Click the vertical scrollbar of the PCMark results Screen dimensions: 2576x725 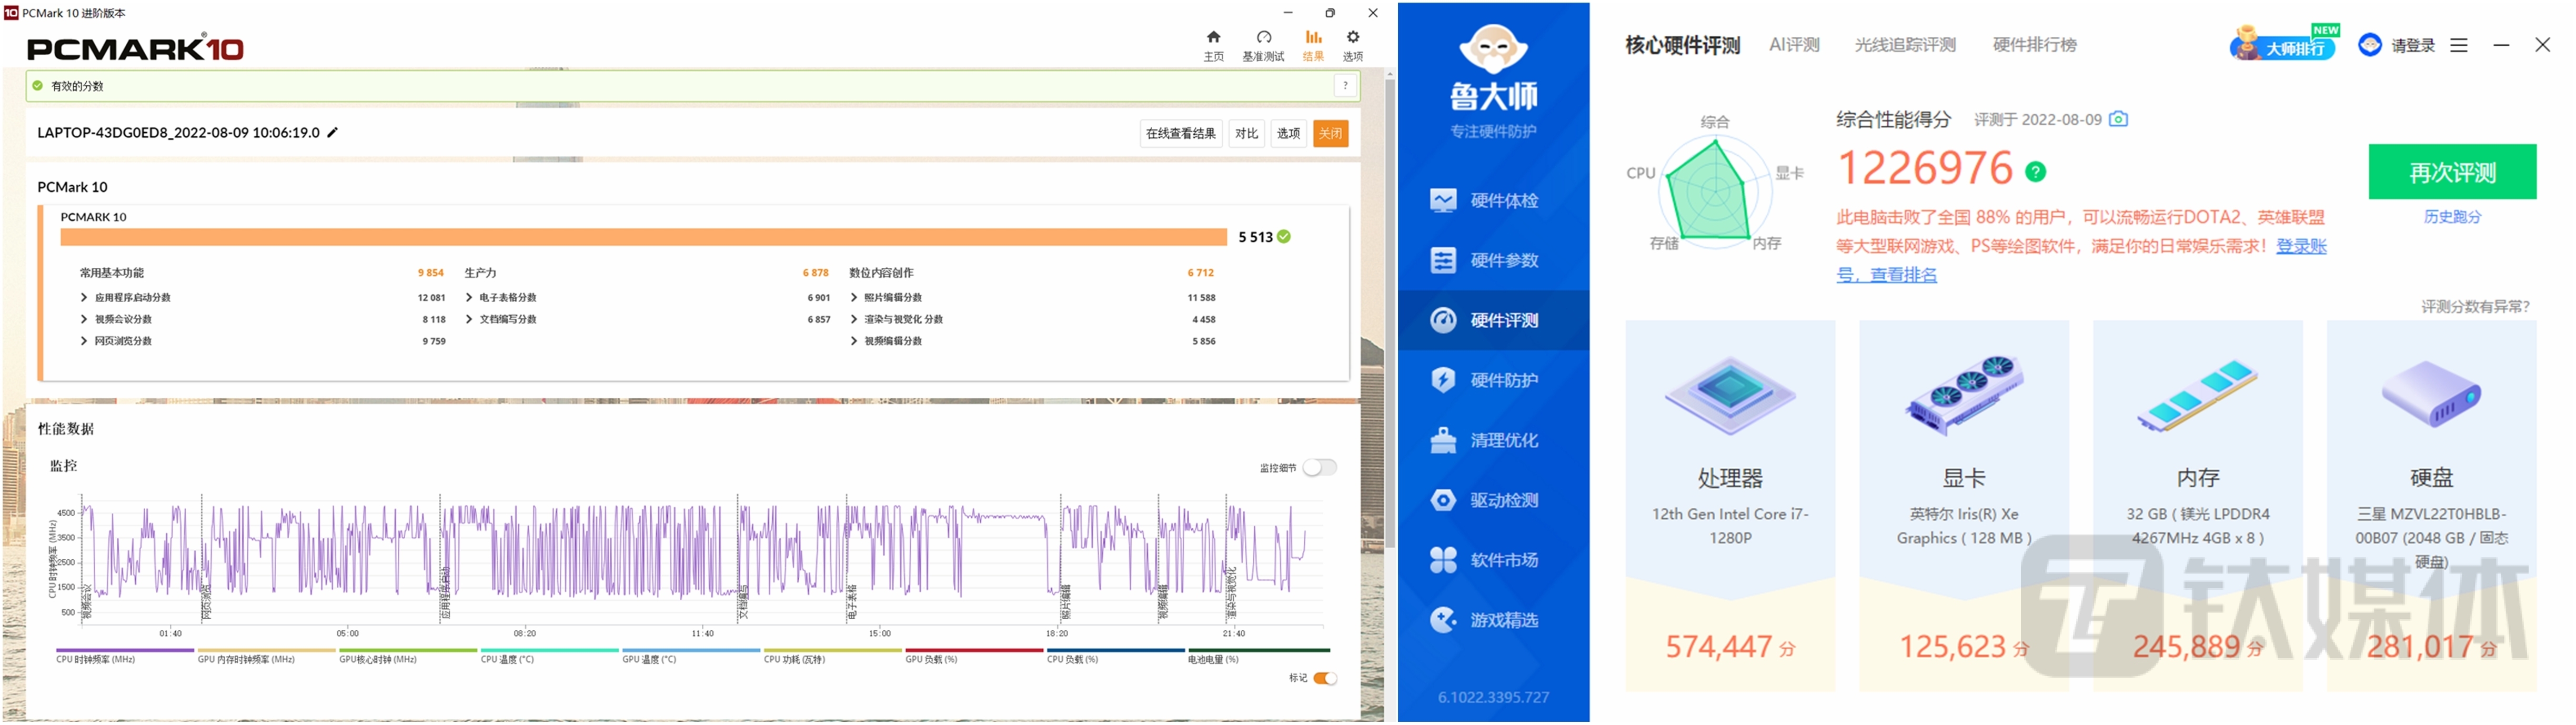[1390, 310]
